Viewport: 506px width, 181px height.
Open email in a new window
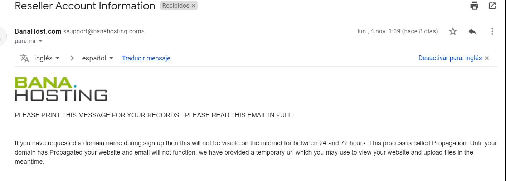tap(492, 6)
